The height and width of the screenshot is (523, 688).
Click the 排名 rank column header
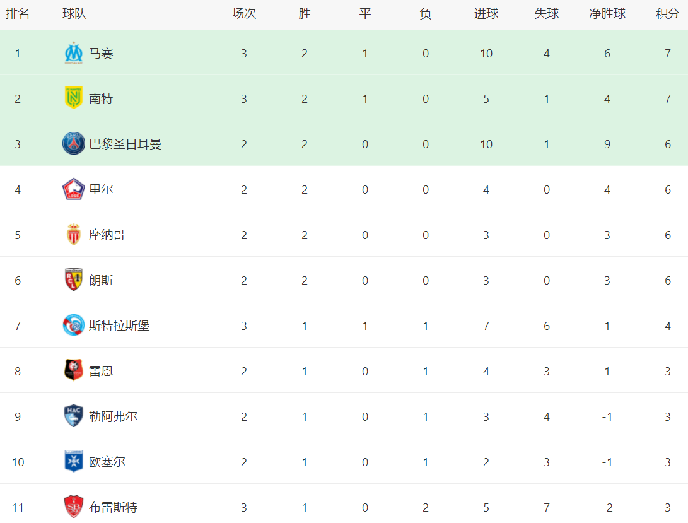coord(18,14)
